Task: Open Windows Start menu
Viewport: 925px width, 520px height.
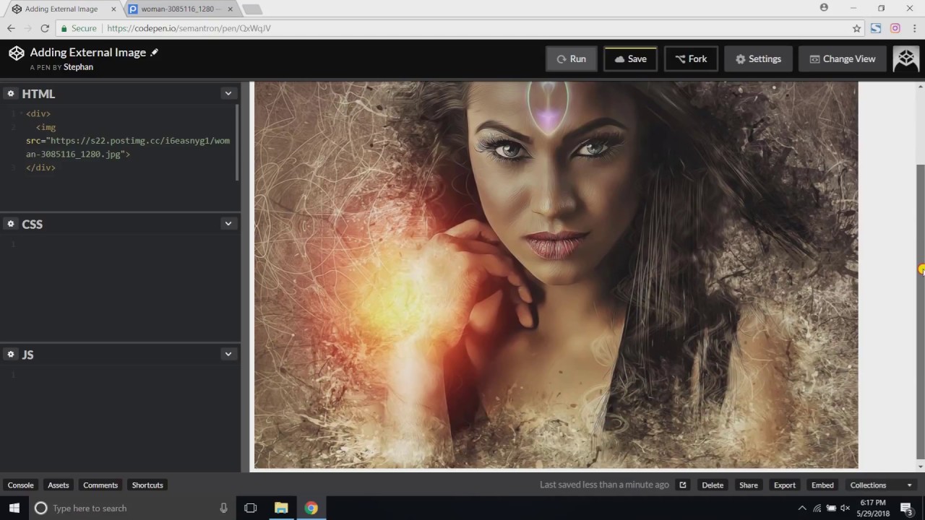Action: [14, 508]
